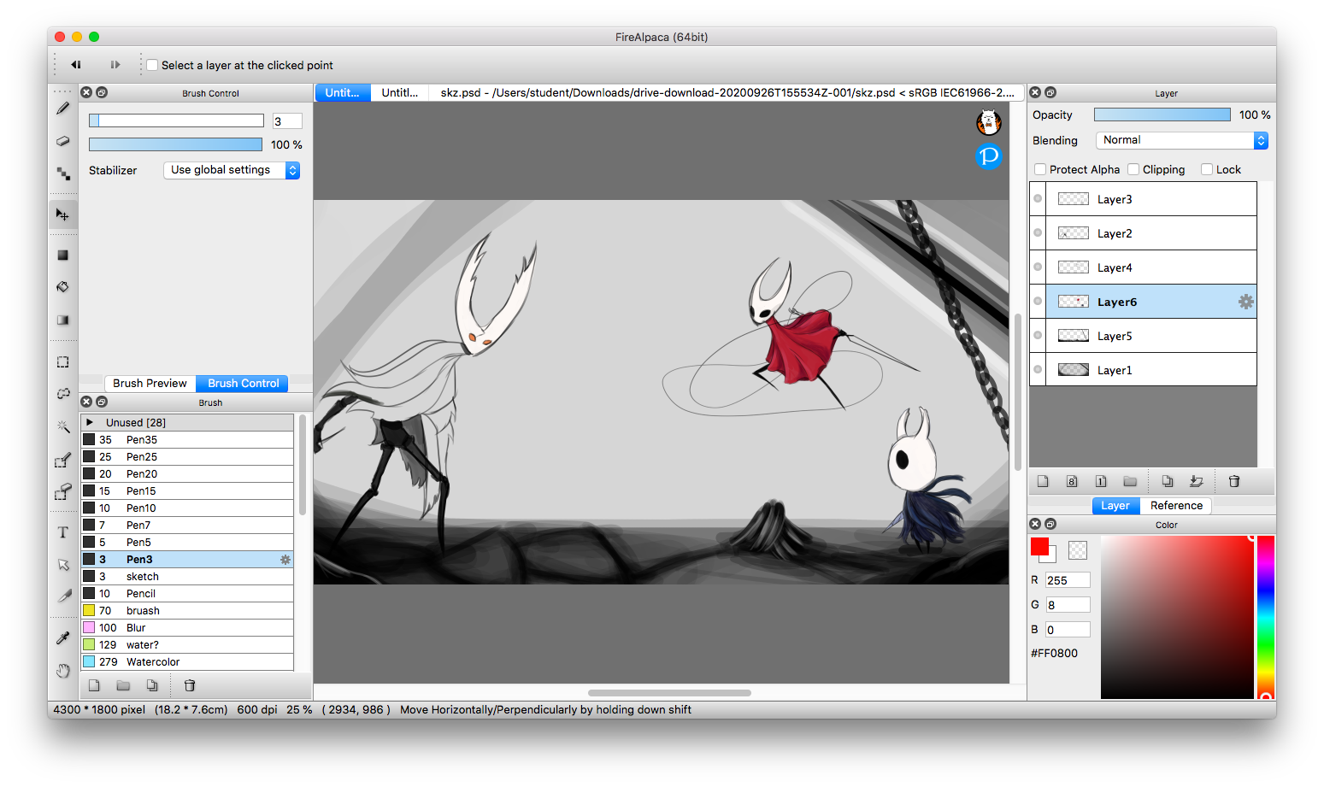Delete the brush using the Brush panel trash

[x=190, y=685]
